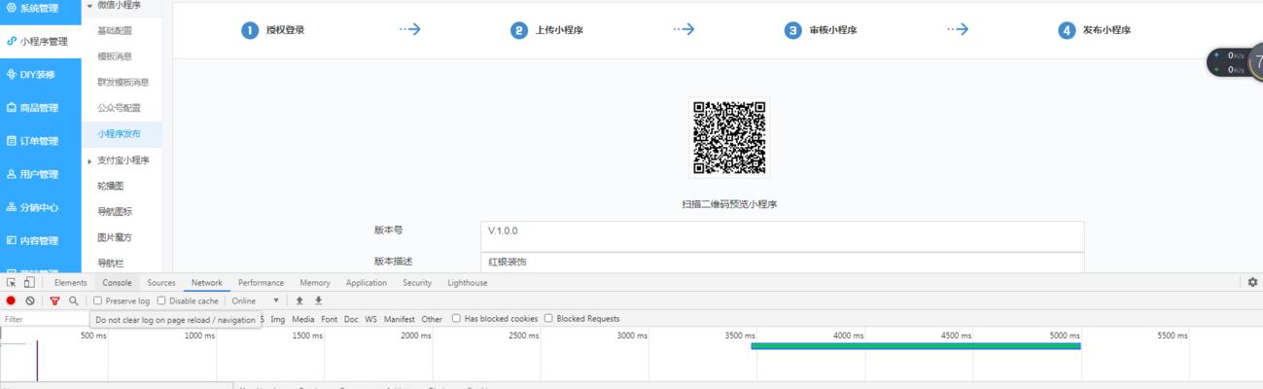Click the 系统管理 gear icon in sidebar
The height and width of the screenshot is (389, 1263).
click(x=12, y=8)
